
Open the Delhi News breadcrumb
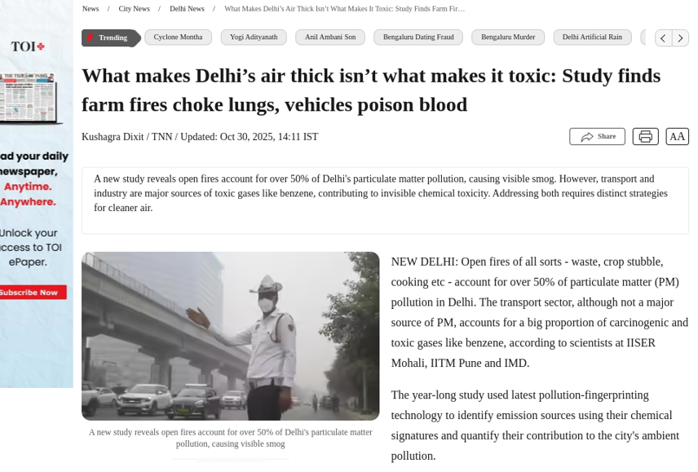[x=187, y=9]
